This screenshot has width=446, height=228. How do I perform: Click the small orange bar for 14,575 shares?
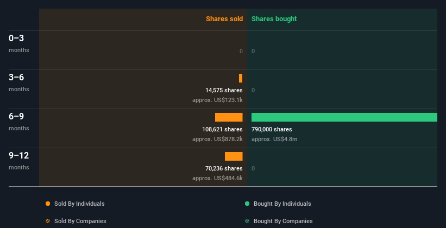241,78
